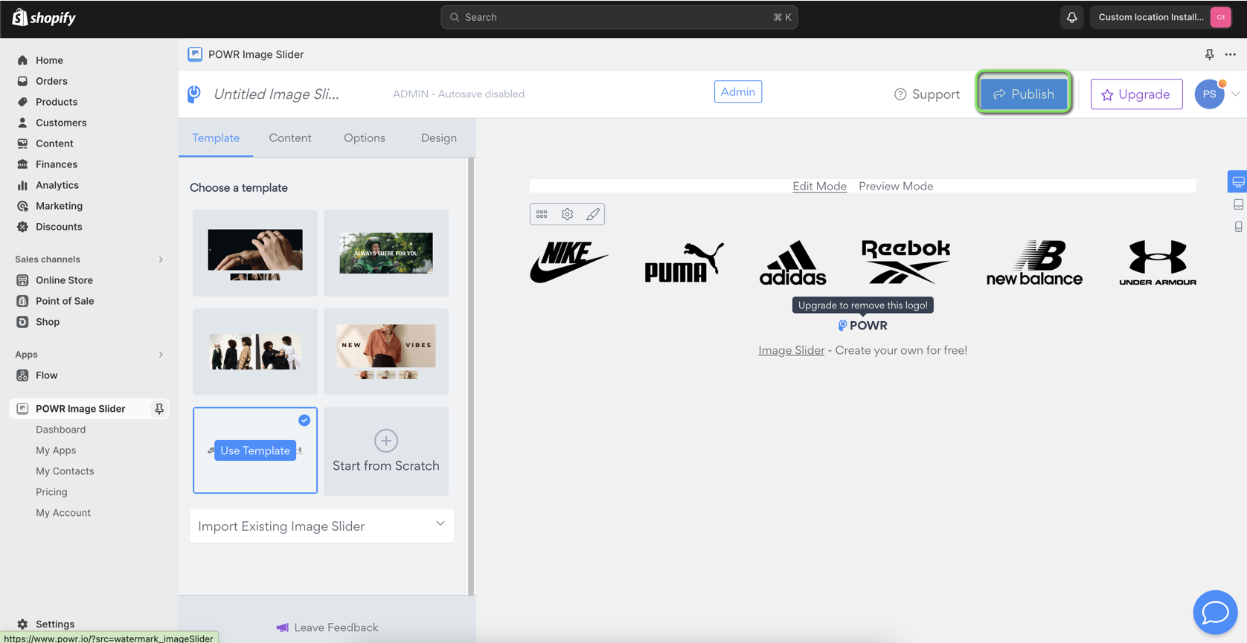Open Online Store channel
The height and width of the screenshot is (643, 1247).
(x=64, y=280)
